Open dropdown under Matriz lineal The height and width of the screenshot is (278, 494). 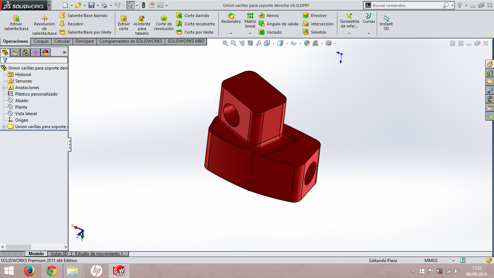[x=250, y=33]
